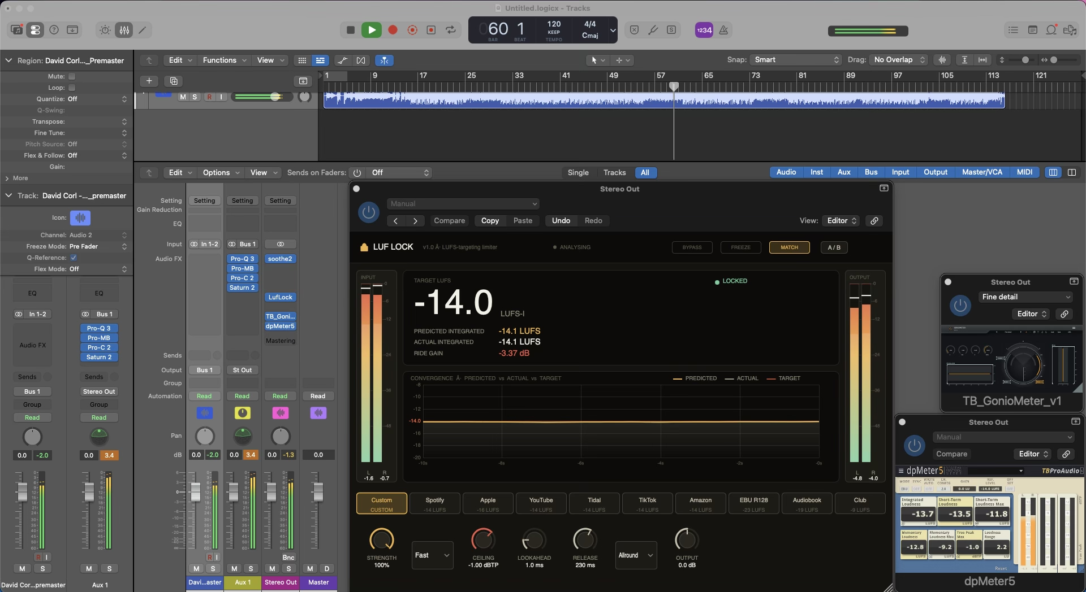Click the BYPASS button in LUF LOCK
Screen dimensions: 1086x592
pyautogui.click(x=692, y=247)
